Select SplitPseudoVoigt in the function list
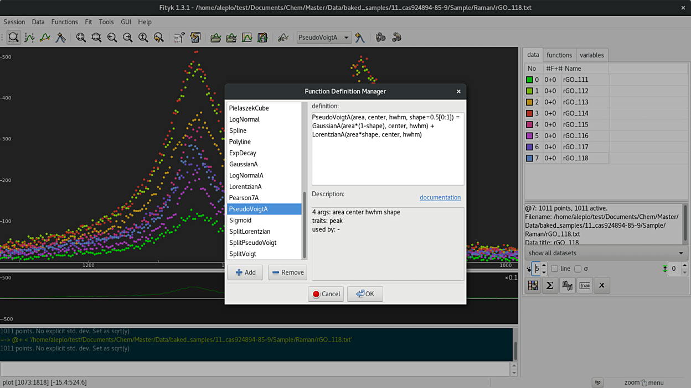Viewport: 691px width, 388px height. click(x=252, y=243)
